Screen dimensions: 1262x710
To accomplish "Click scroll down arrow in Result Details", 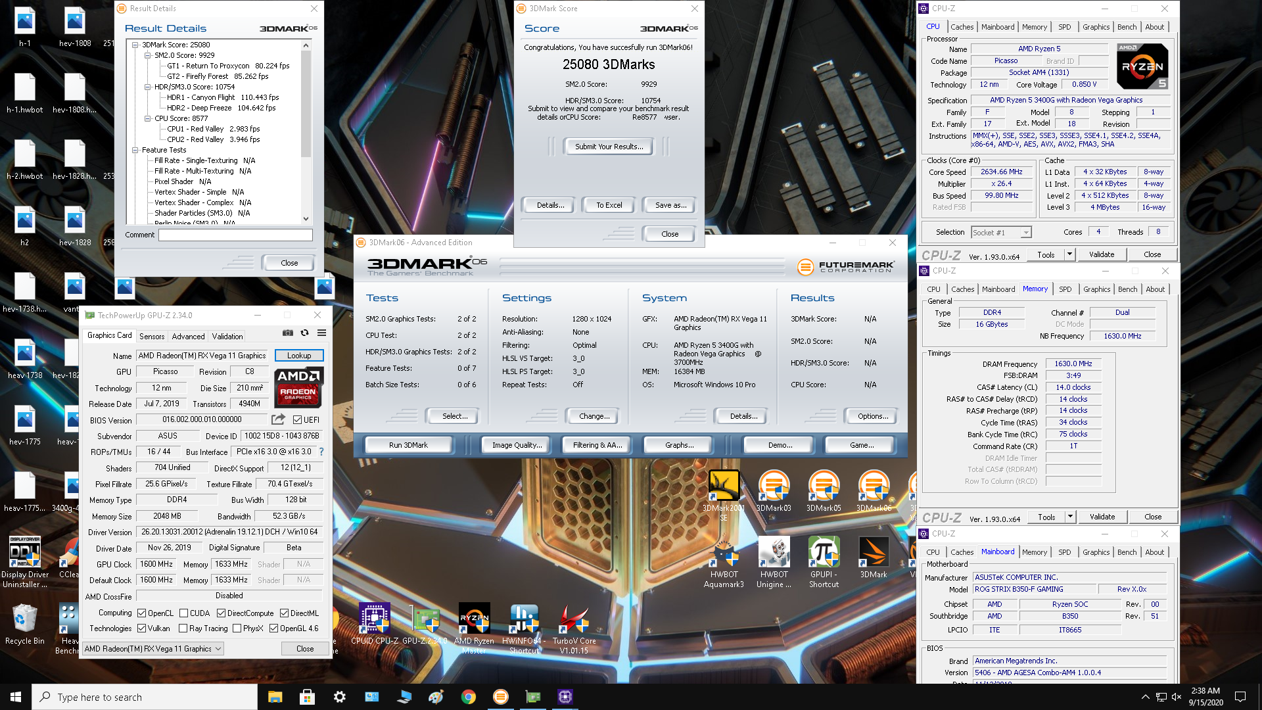I will [306, 218].
